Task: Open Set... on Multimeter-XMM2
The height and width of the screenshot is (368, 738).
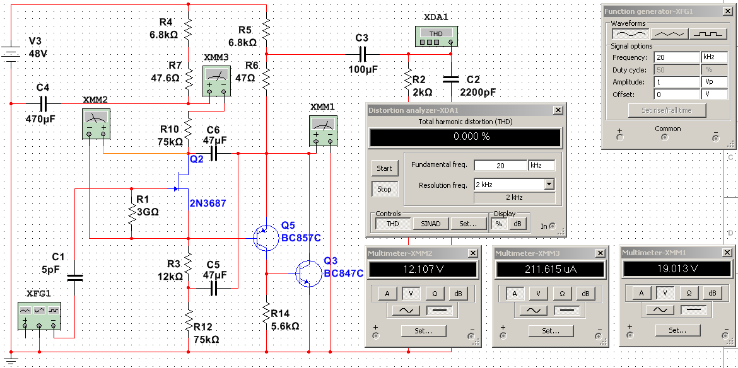Action: click(x=423, y=331)
